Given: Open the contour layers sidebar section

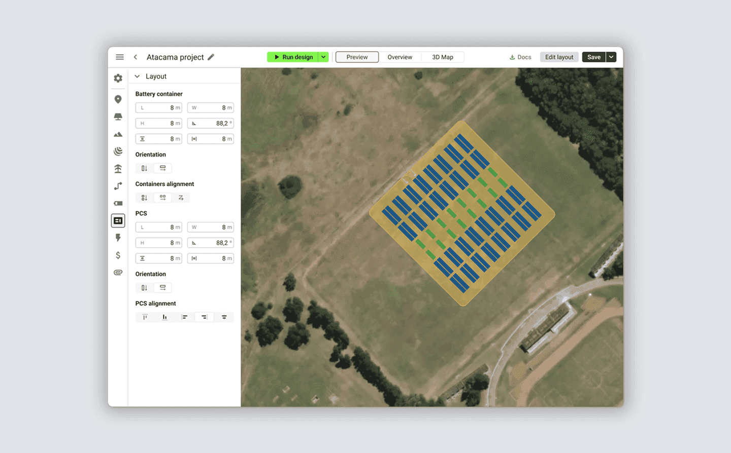Looking at the screenshot, I should tap(118, 152).
